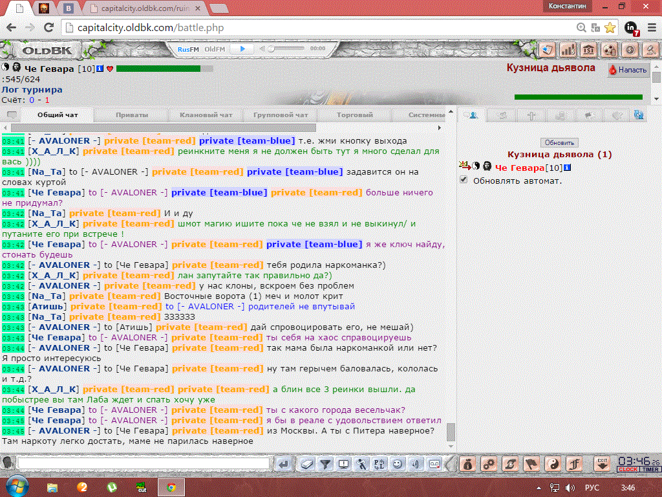The width and height of the screenshot is (662, 497).
Task: Select the room users list tab icon
Action: point(473,115)
